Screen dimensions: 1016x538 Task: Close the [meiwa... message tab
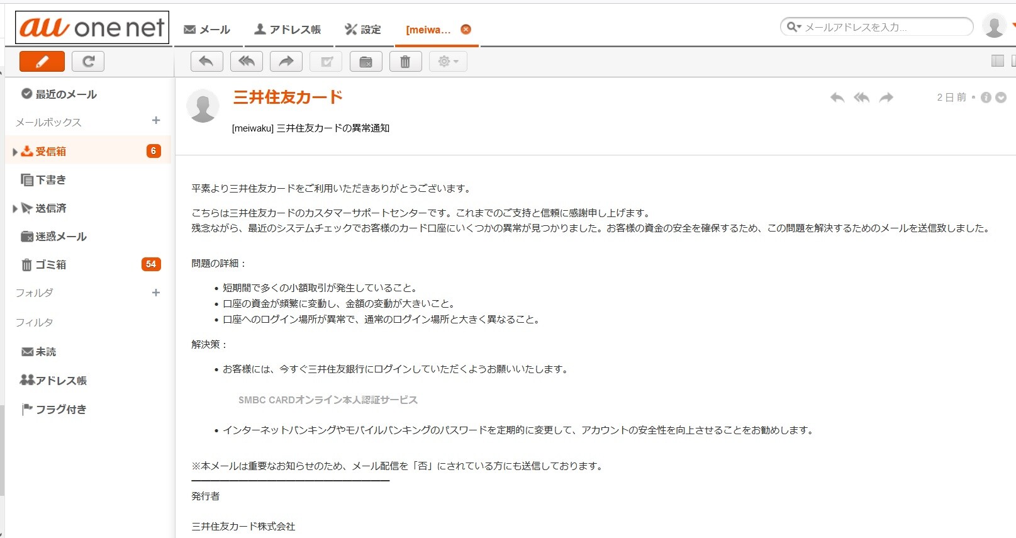[466, 29]
